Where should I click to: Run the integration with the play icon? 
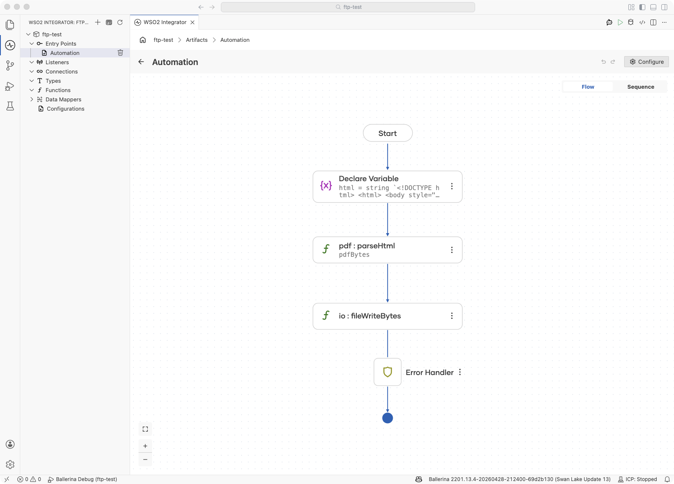620,22
